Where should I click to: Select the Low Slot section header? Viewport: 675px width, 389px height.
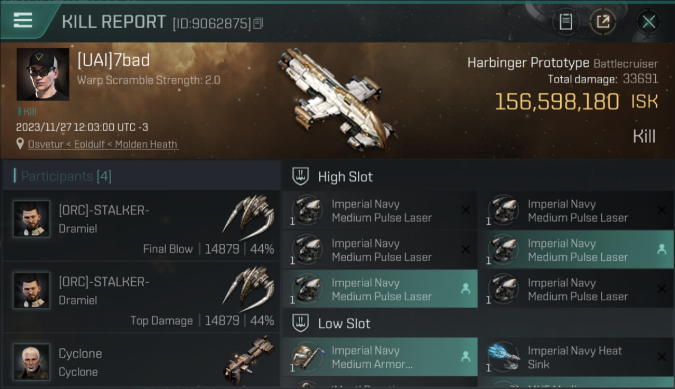pos(344,324)
